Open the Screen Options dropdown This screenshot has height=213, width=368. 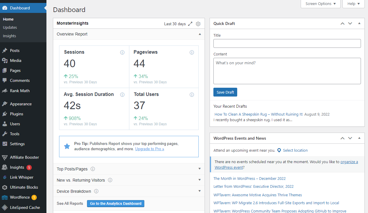[x=320, y=4]
